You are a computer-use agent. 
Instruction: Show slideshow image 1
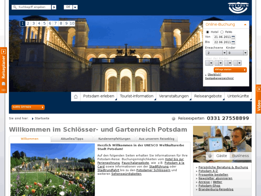[x=23, y=23]
